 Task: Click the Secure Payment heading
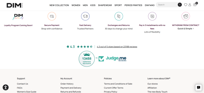tap(52, 25)
